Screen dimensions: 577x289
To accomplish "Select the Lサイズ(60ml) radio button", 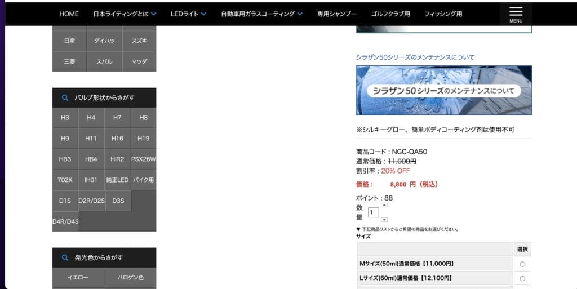I will point(522,278).
